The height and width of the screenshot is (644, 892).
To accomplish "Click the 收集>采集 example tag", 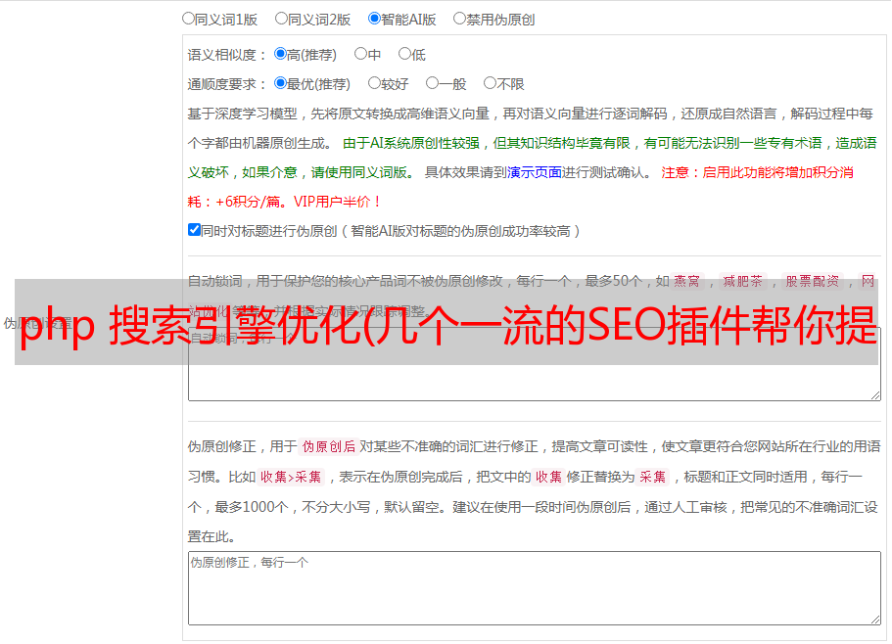I will [291, 477].
